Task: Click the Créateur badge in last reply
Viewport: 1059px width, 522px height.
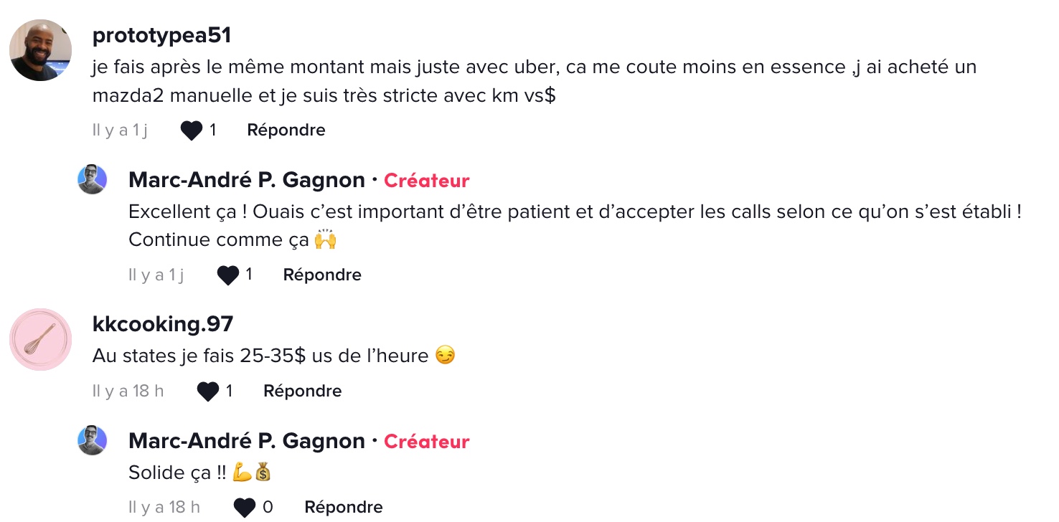Action: [427, 442]
